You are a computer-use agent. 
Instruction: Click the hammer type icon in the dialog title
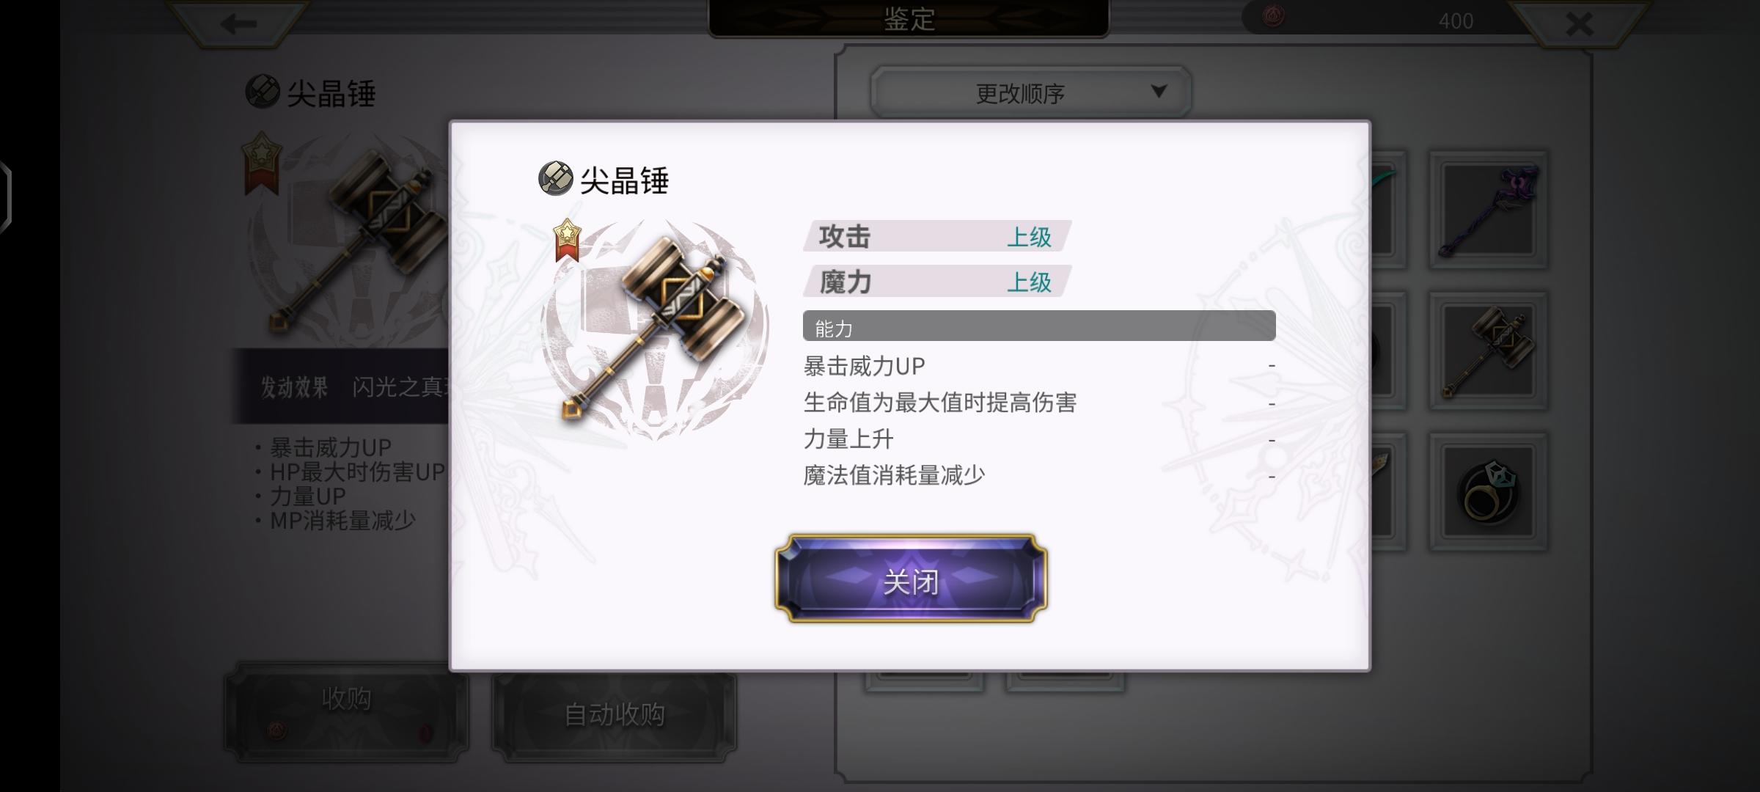pos(555,178)
